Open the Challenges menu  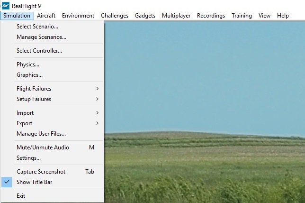point(115,16)
